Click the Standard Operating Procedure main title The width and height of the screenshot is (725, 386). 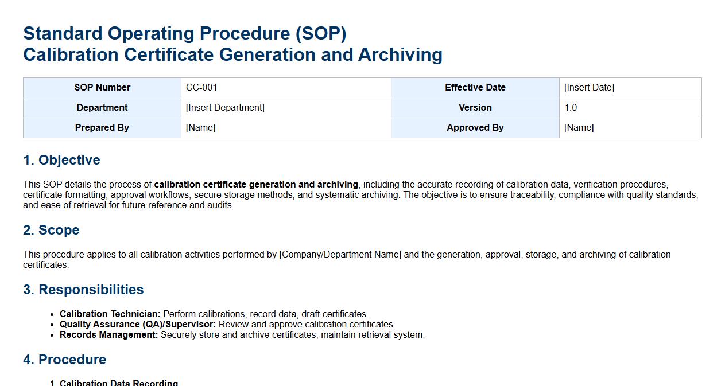pyautogui.click(x=184, y=34)
